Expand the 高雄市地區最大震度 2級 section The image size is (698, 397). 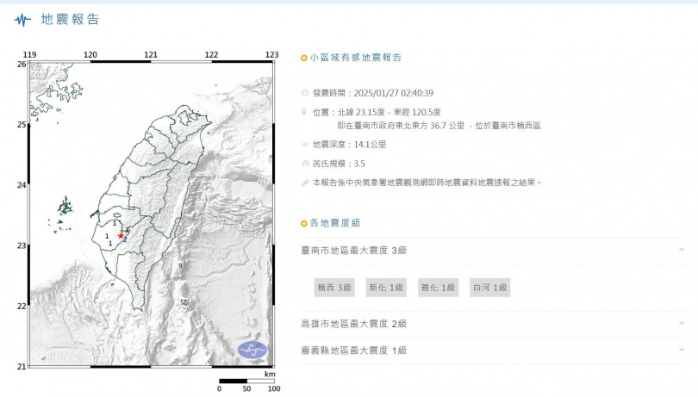pos(493,324)
